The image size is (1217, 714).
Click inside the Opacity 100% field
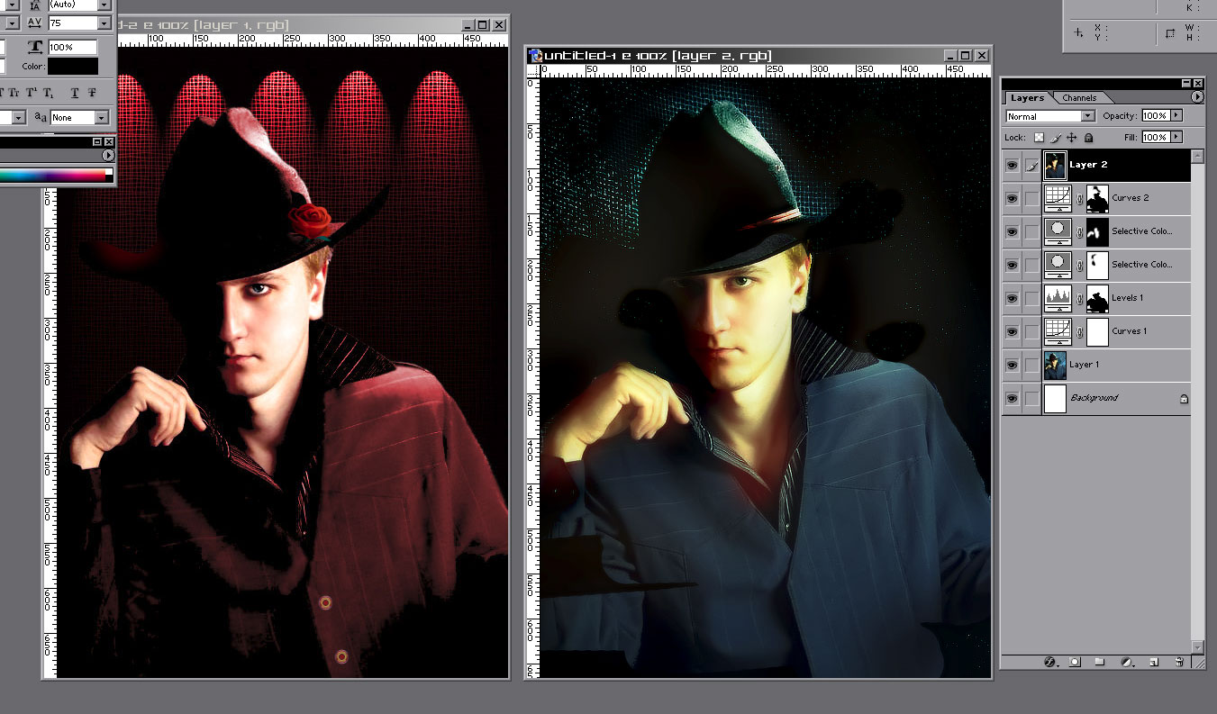(1155, 115)
